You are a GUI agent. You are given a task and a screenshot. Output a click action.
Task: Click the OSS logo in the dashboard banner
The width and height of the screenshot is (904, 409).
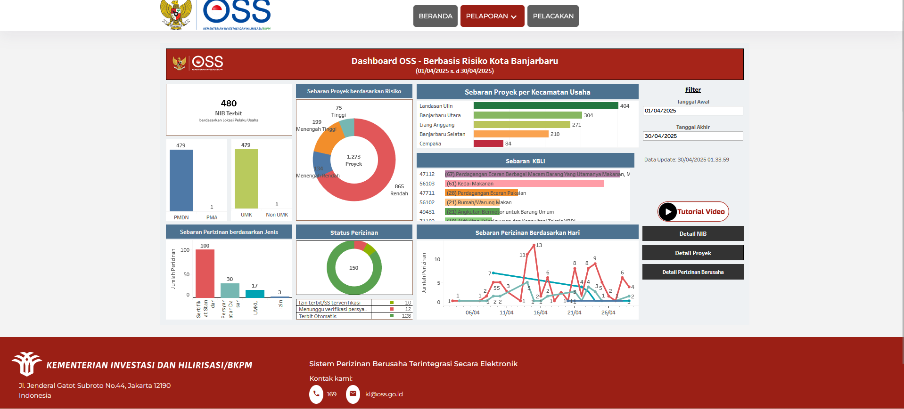(207, 63)
